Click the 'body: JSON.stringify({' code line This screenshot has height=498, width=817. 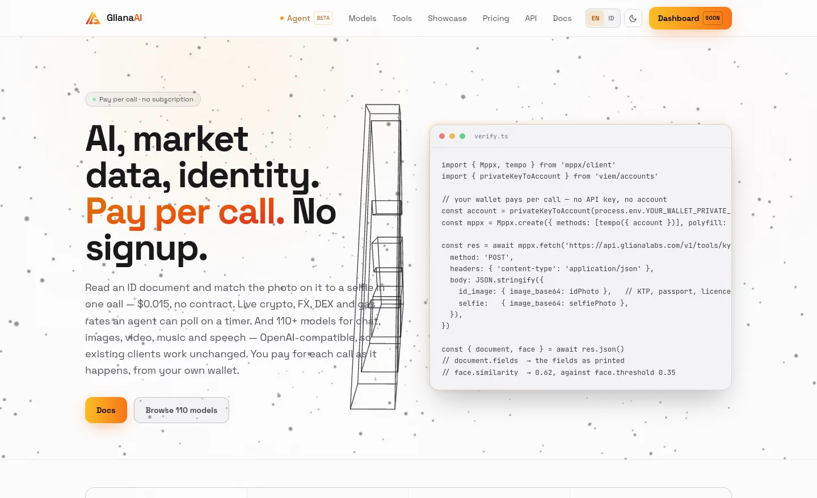[497, 280]
